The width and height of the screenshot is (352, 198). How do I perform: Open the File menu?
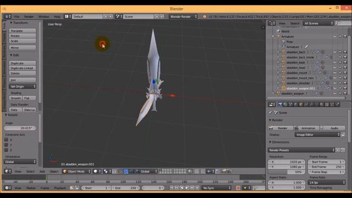17,16
